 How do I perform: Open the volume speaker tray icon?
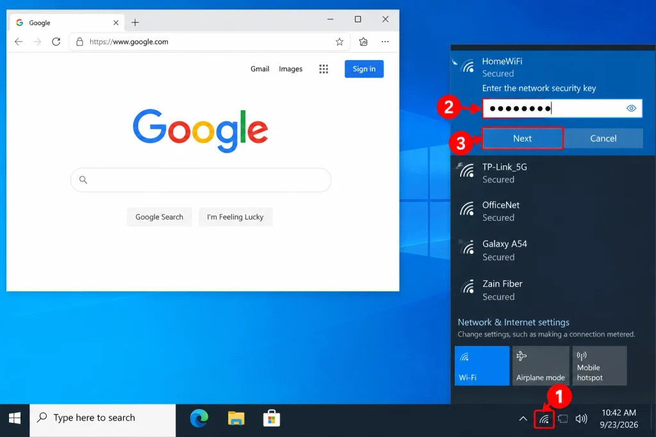coord(581,418)
